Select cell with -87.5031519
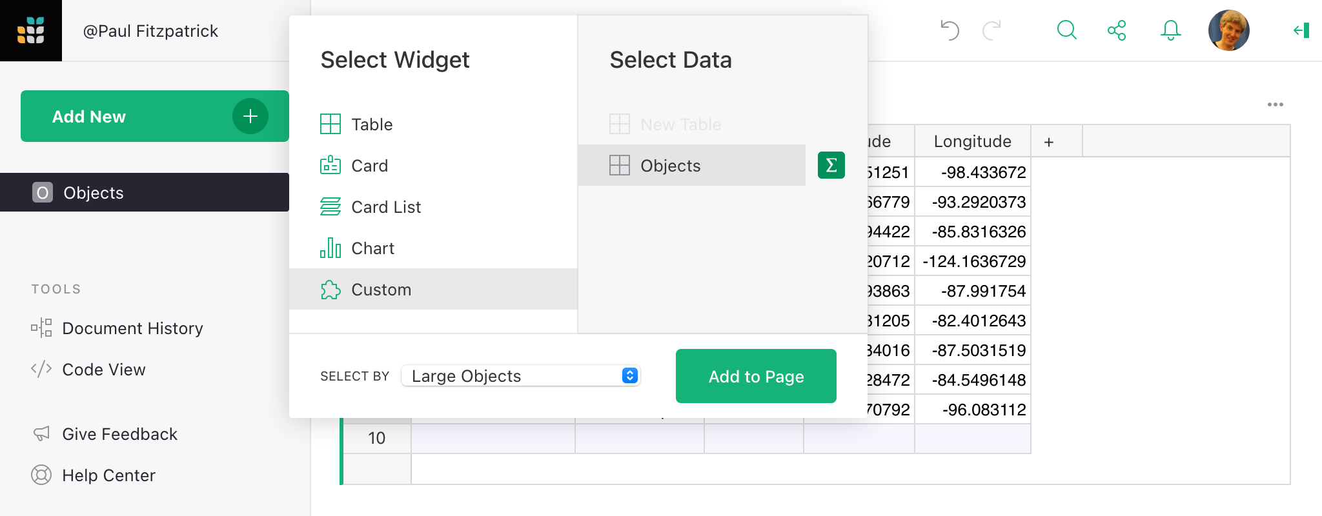The width and height of the screenshot is (1322, 516). tap(973, 350)
